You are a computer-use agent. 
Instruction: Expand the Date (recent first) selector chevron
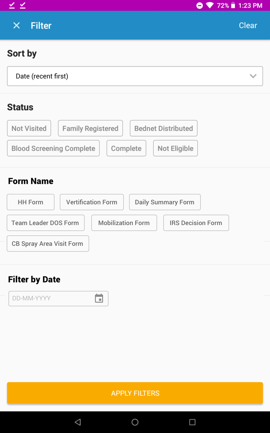(x=253, y=76)
